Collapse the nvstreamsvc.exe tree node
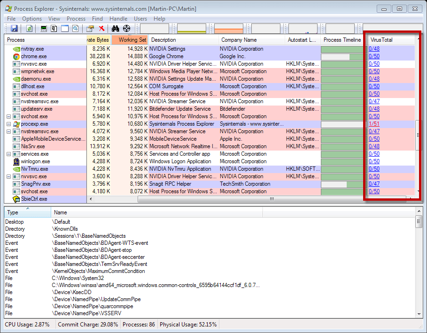 coord(9,132)
